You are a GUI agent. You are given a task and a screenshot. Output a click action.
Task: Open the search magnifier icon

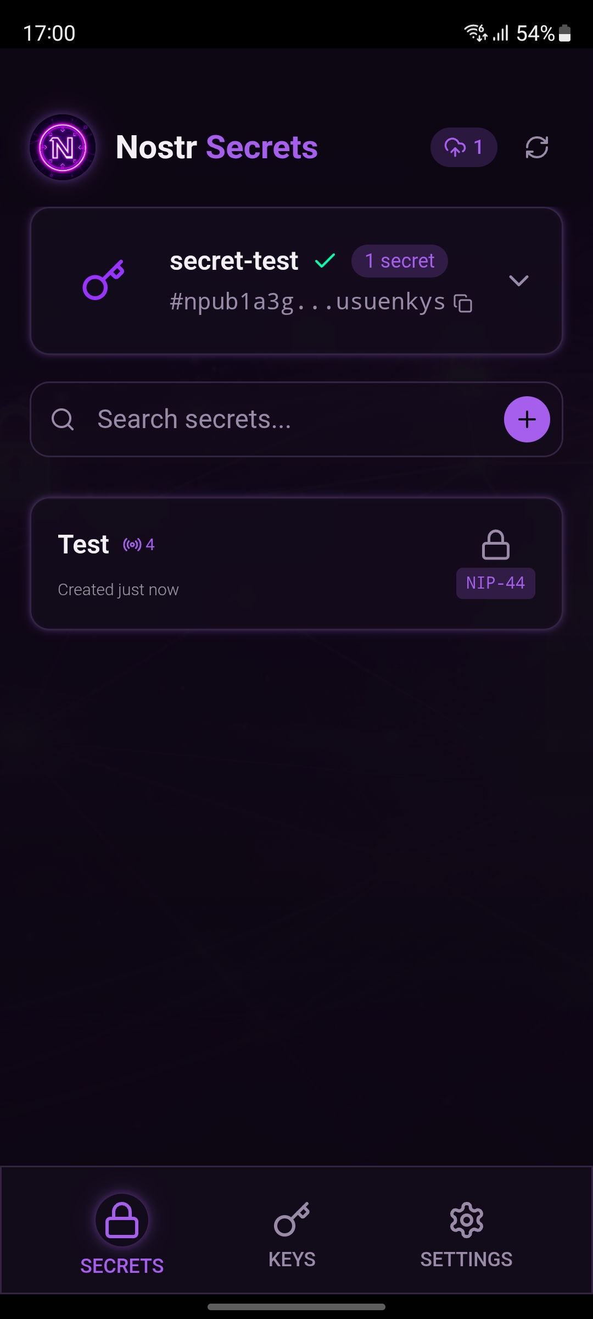[64, 419]
